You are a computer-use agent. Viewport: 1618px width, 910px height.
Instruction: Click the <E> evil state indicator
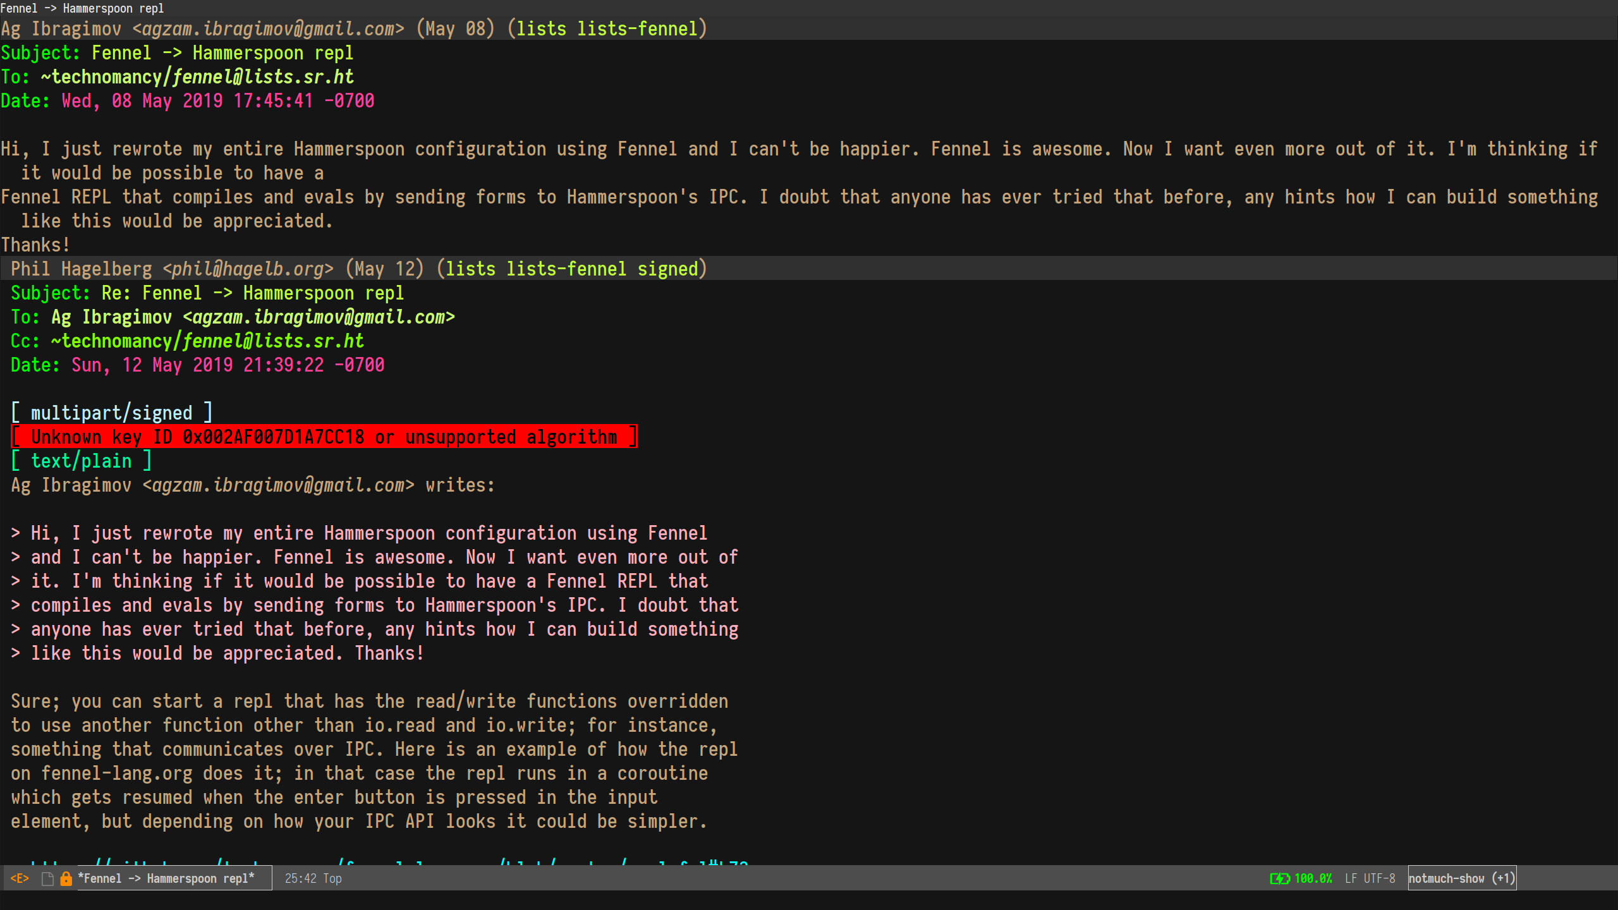(x=20, y=878)
